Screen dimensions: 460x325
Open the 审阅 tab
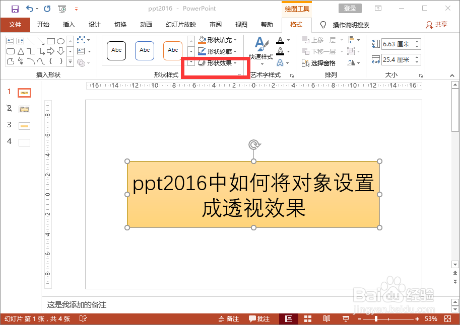click(216, 25)
